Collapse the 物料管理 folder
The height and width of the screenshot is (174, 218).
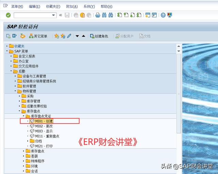click(x=15, y=91)
